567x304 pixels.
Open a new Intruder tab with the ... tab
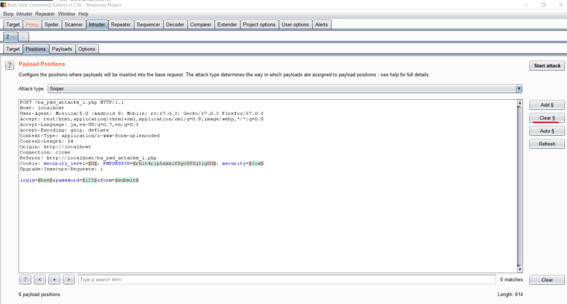point(24,36)
